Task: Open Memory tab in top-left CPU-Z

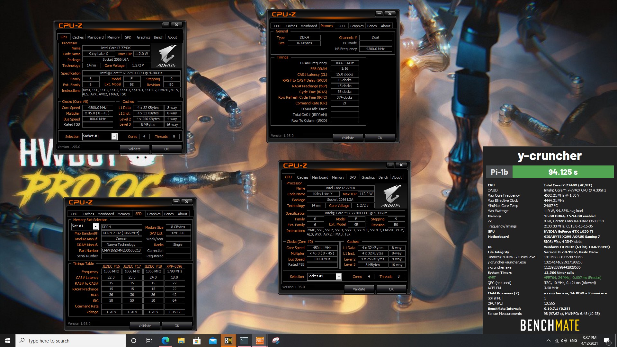Action: [x=113, y=37]
